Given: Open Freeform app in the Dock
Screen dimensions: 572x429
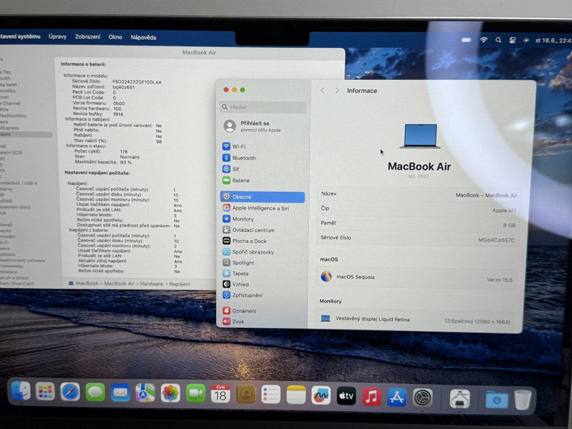Looking at the screenshot, I should (321, 395).
